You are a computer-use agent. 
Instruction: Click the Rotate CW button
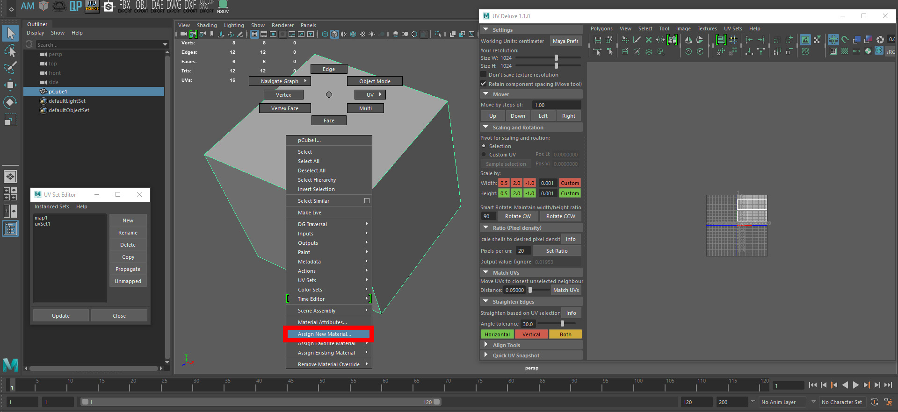(x=518, y=216)
